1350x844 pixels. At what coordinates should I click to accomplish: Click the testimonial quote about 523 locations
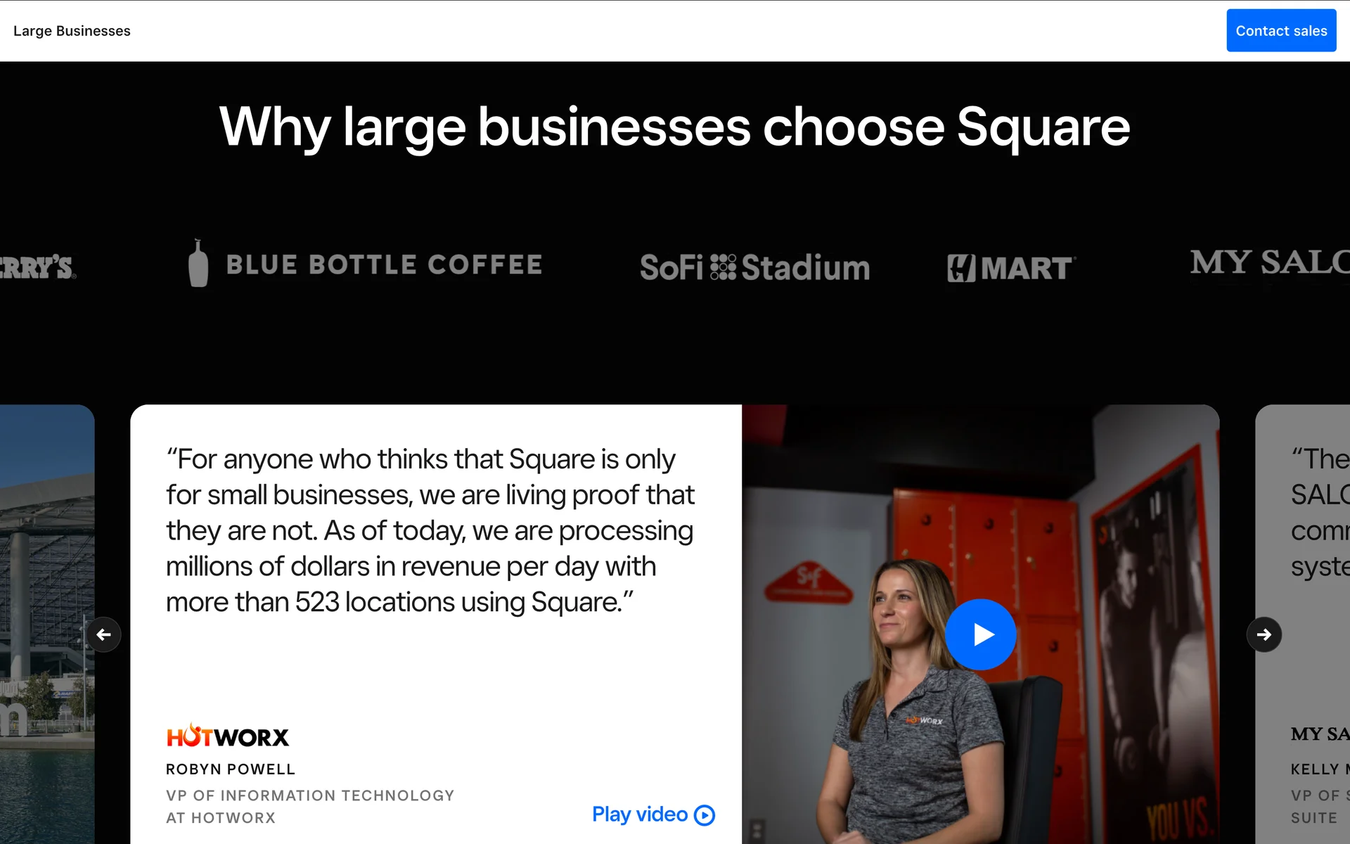click(x=430, y=530)
